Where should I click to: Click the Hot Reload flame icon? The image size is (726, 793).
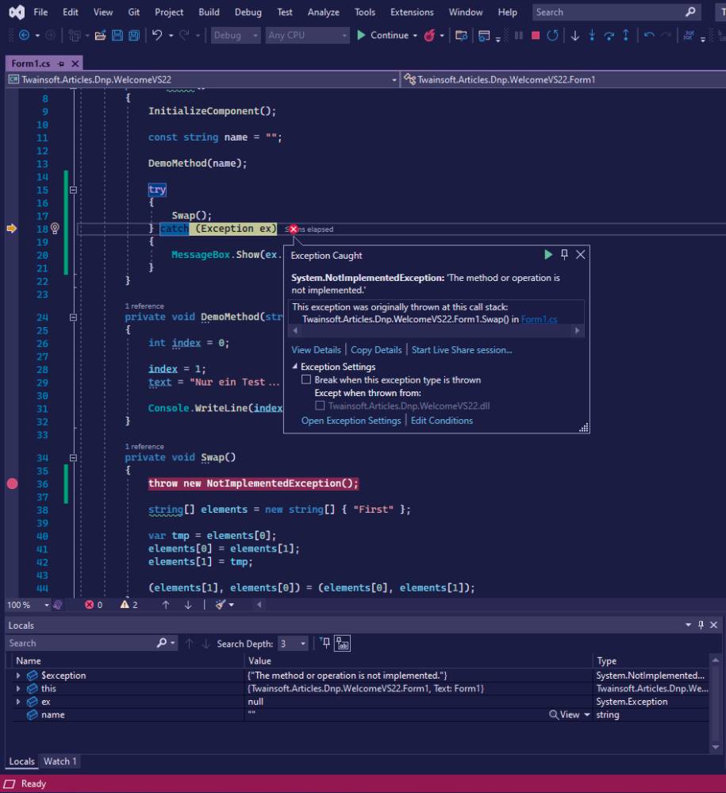[429, 36]
